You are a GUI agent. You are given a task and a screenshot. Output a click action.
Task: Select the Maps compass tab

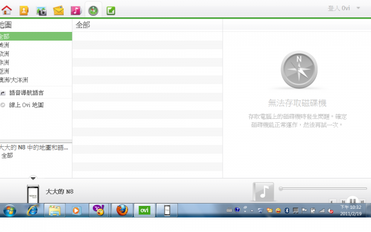(93, 10)
